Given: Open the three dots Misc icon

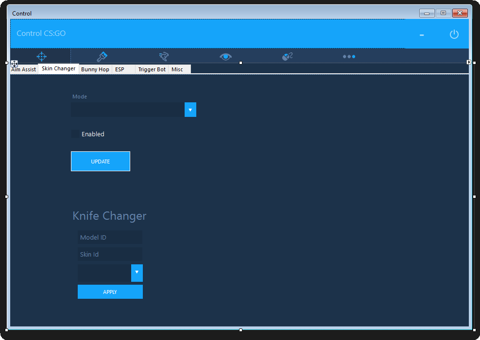Looking at the screenshot, I should pos(349,57).
